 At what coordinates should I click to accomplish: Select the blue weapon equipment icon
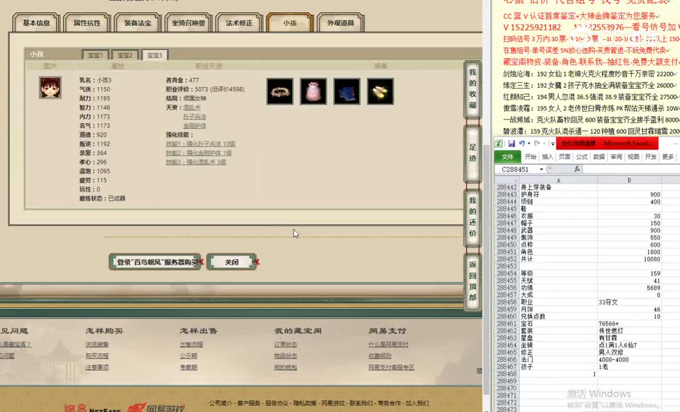coord(346,92)
